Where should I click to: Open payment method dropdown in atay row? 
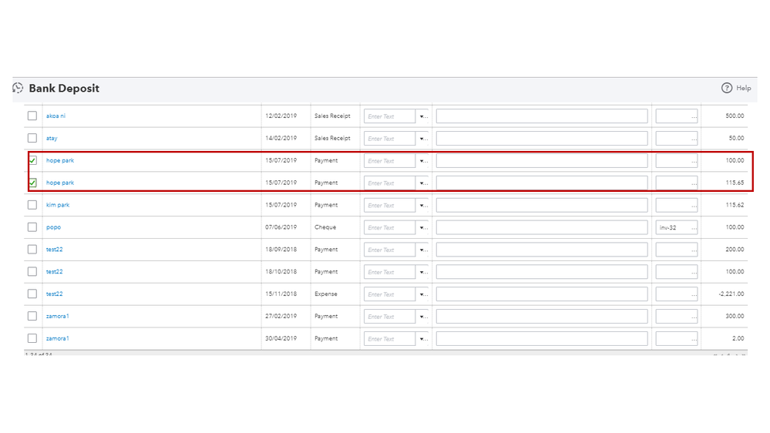click(422, 139)
